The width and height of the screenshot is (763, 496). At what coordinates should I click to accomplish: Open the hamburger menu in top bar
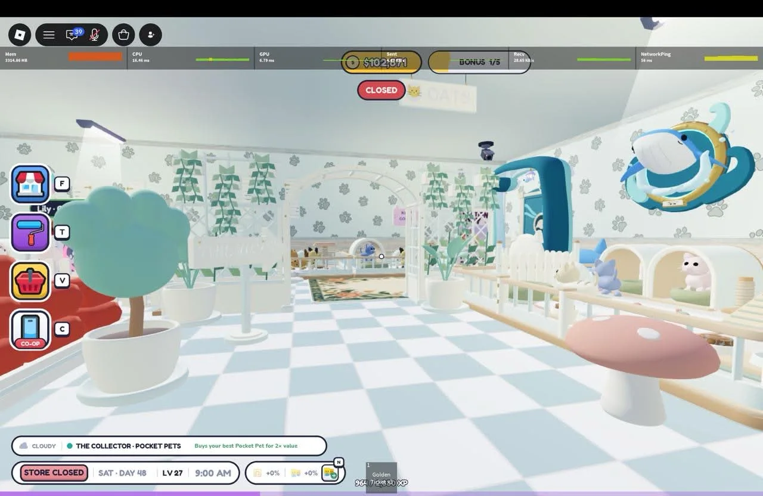coord(49,35)
